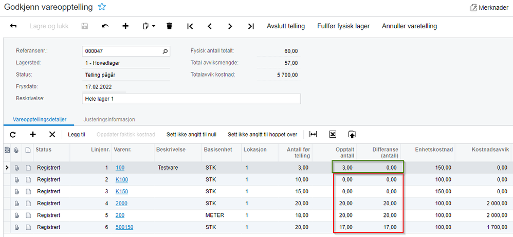Viewport: 513px width, 237px height.
Task: Open Referansenr. lookup magnifier
Action: tap(165, 51)
